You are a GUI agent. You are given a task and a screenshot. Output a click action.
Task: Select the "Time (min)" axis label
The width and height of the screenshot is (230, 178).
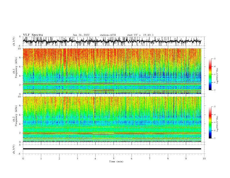coord(116,161)
